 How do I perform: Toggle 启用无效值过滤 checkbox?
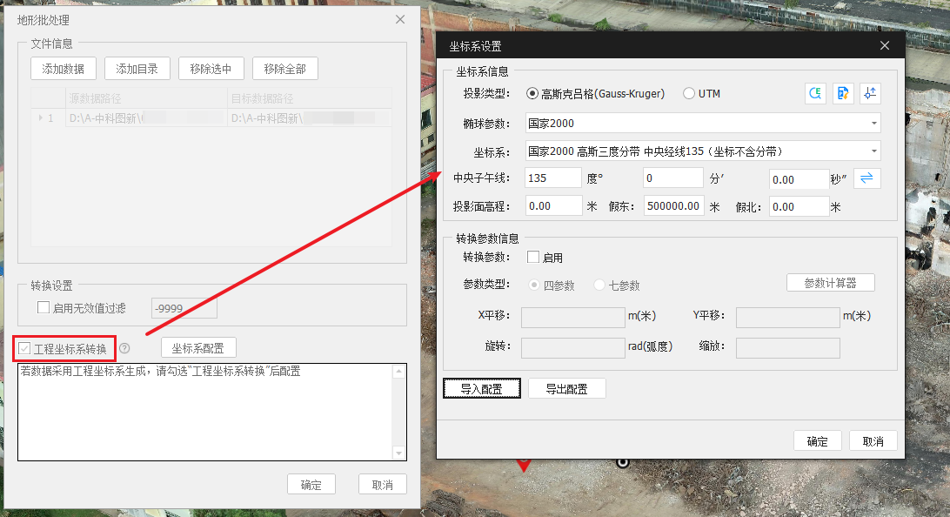[x=43, y=307]
